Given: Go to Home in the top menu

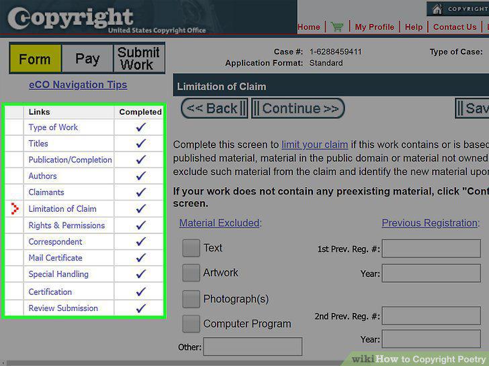Looking at the screenshot, I should [x=309, y=27].
